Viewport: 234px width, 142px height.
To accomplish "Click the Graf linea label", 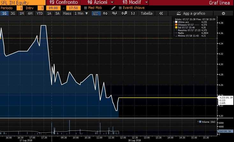I will (x=219, y=3).
